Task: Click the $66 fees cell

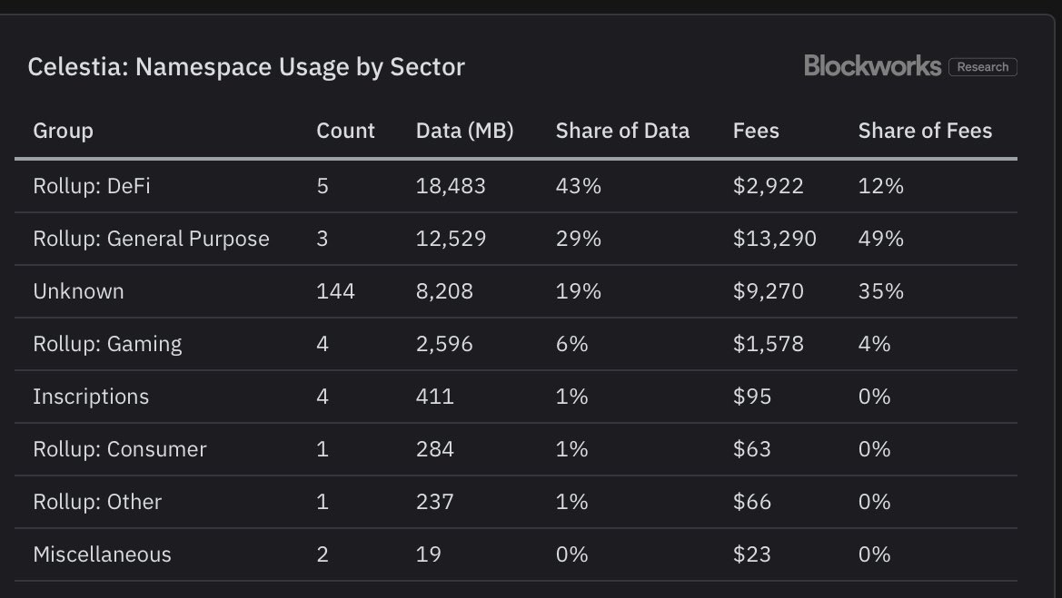Action: pos(752,502)
